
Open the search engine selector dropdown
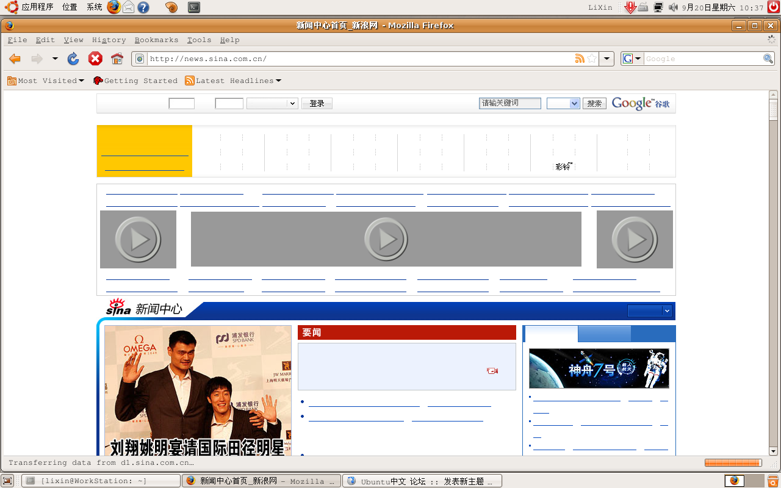point(632,59)
